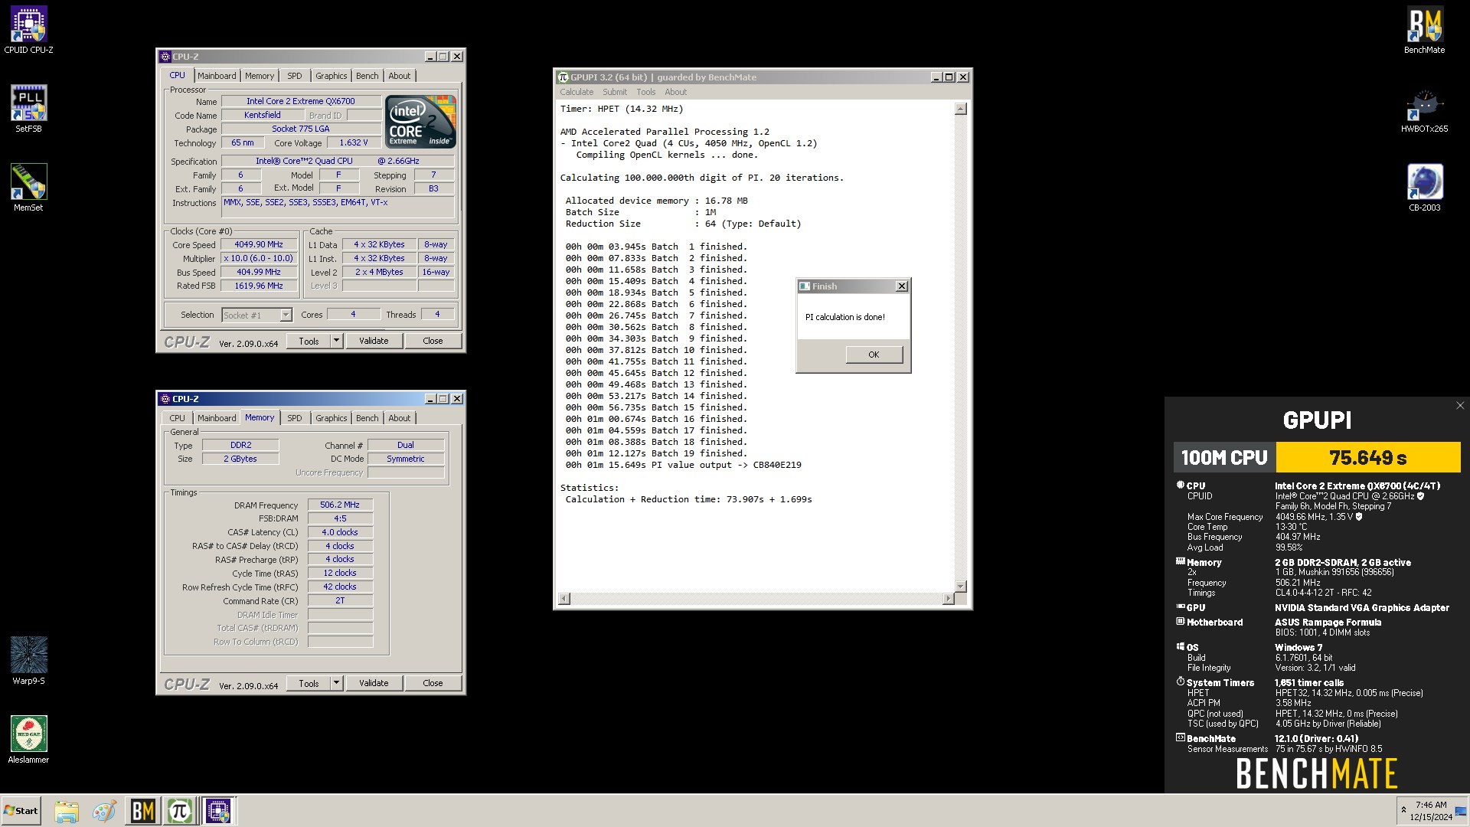
Task: Expand the Socket #1 selection dropdown
Action: [x=286, y=315]
